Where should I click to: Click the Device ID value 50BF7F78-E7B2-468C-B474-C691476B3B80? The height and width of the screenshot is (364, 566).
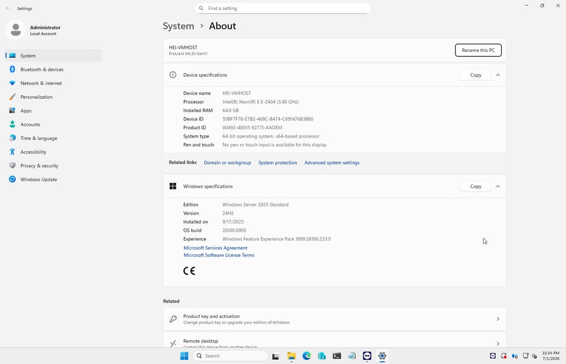[x=268, y=119]
